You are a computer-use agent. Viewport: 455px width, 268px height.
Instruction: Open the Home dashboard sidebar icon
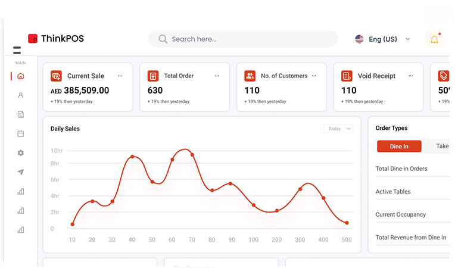tap(21, 76)
